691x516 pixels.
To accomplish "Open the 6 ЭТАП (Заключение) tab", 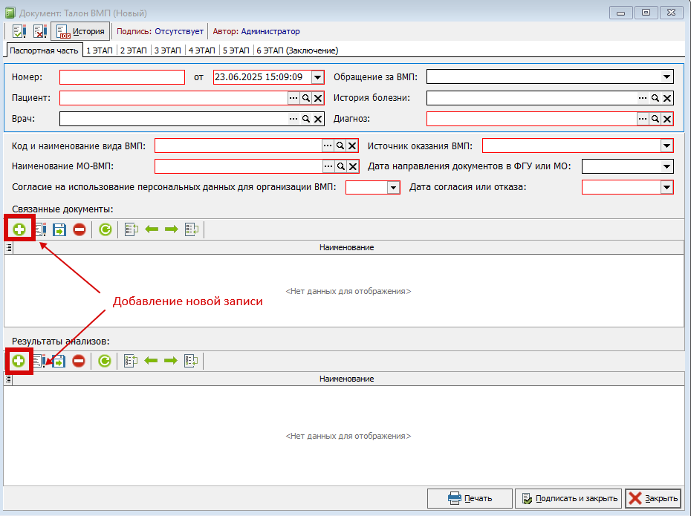I will 297,50.
